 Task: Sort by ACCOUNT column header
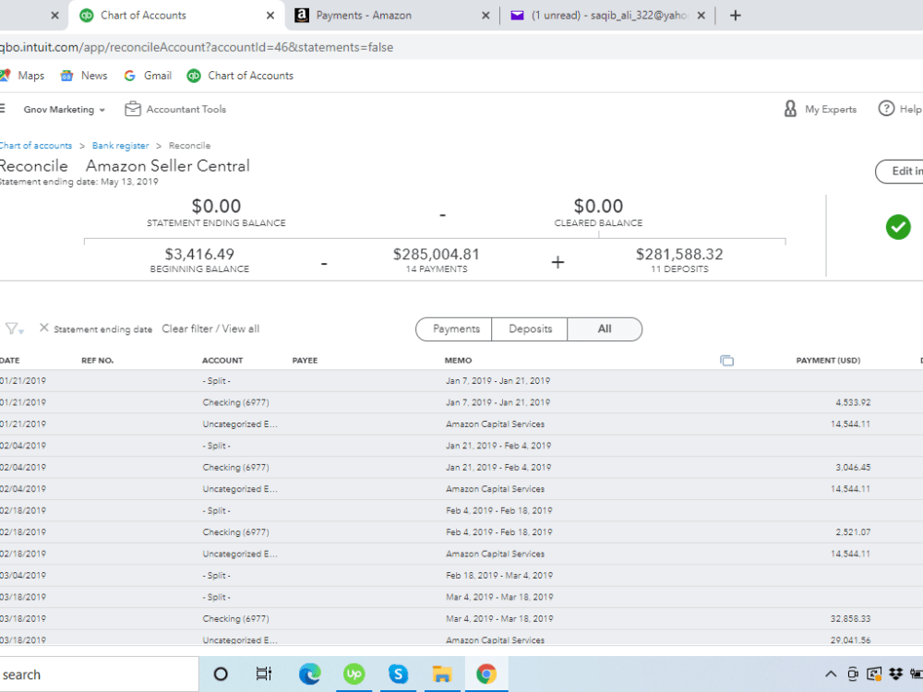click(x=222, y=360)
